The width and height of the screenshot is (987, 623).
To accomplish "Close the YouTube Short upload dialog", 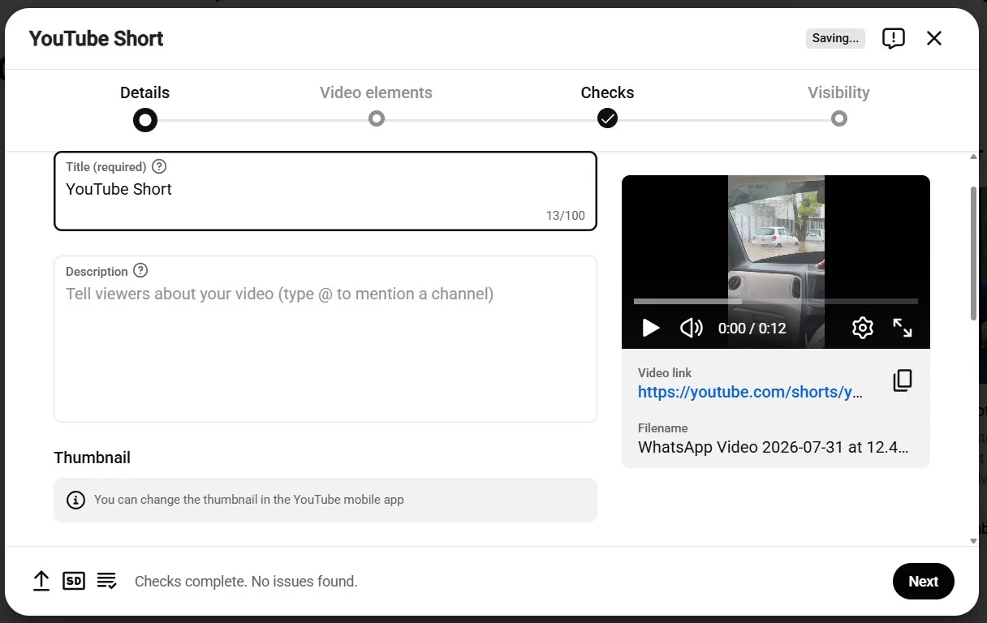I will tap(934, 38).
